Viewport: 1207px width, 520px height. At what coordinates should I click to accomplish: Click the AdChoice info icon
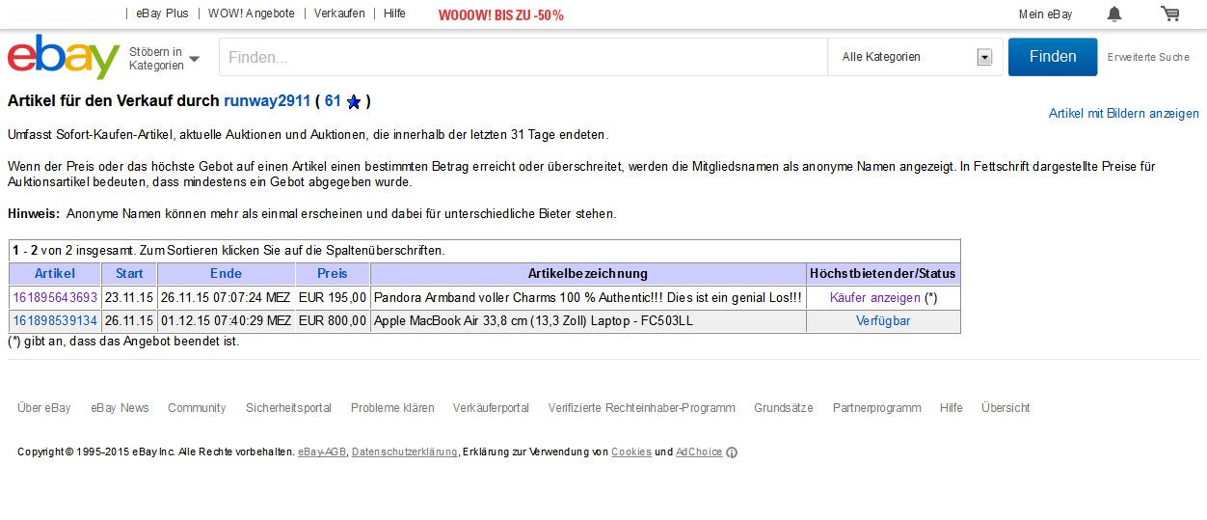[x=732, y=452]
